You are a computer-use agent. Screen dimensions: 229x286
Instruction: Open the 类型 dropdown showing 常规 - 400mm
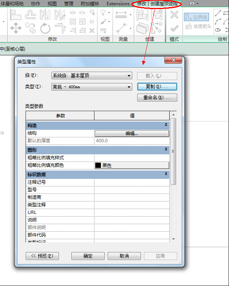click(91, 87)
